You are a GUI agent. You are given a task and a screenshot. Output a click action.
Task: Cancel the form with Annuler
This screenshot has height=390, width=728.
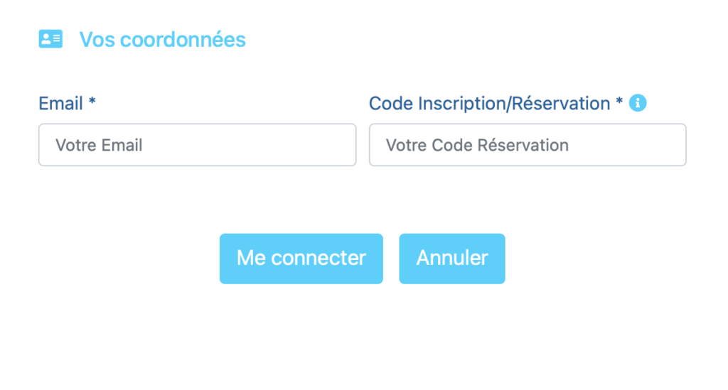tap(452, 259)
